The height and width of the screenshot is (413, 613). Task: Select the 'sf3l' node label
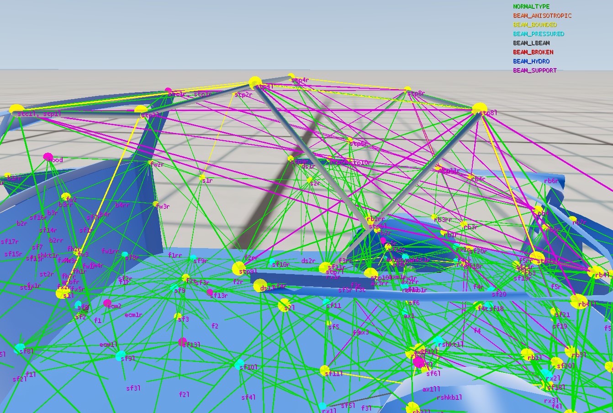(133, 388)
